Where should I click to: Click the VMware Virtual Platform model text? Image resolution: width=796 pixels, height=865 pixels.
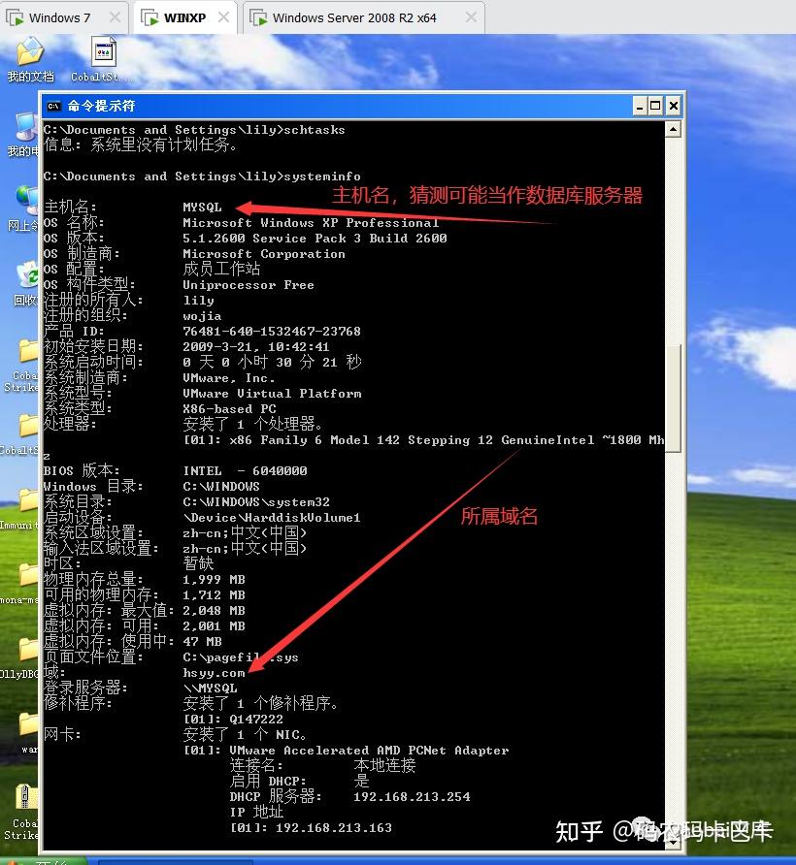[x=272, y=394]
